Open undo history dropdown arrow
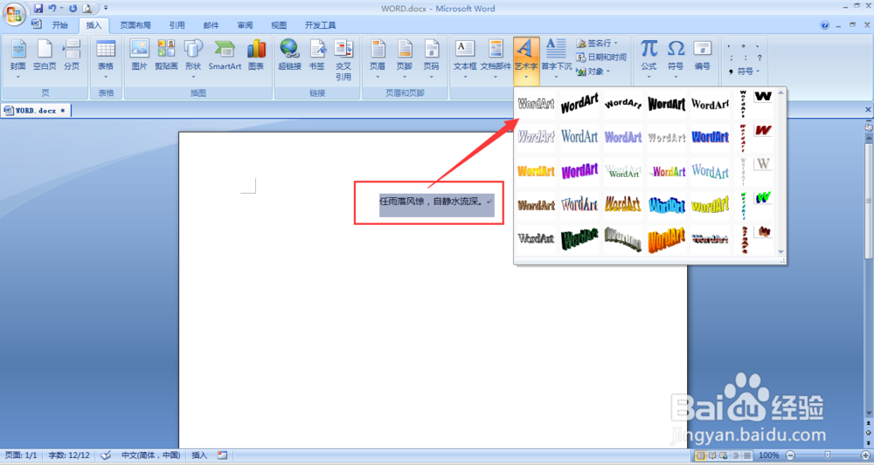Image resolution: width=874 pixels, height=465 pixels. pos(62,9)
